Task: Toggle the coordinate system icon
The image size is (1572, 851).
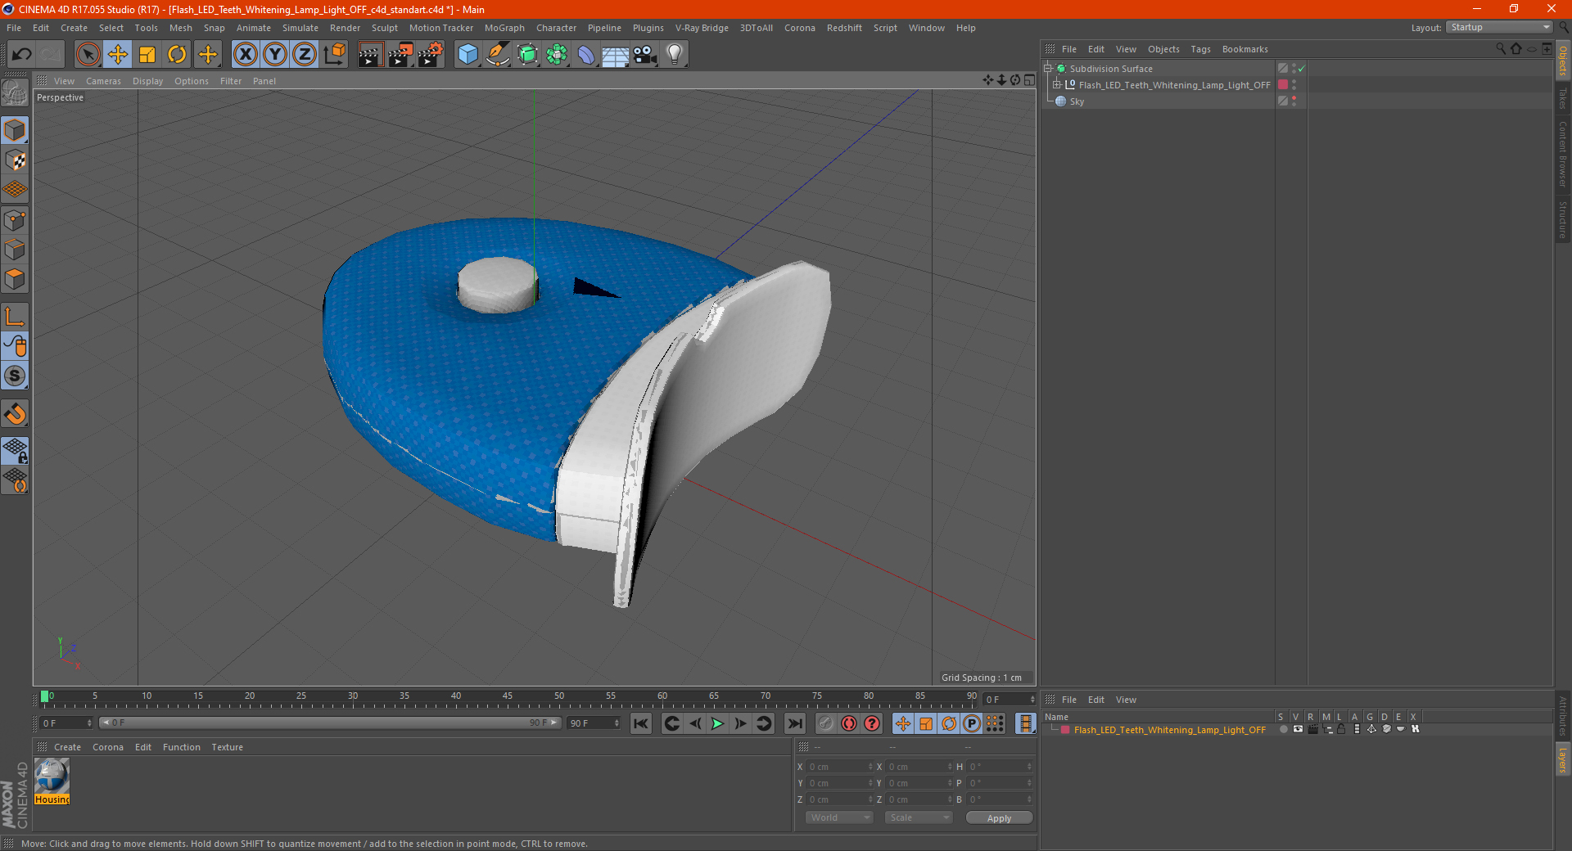Action: [x=334, y=55]
